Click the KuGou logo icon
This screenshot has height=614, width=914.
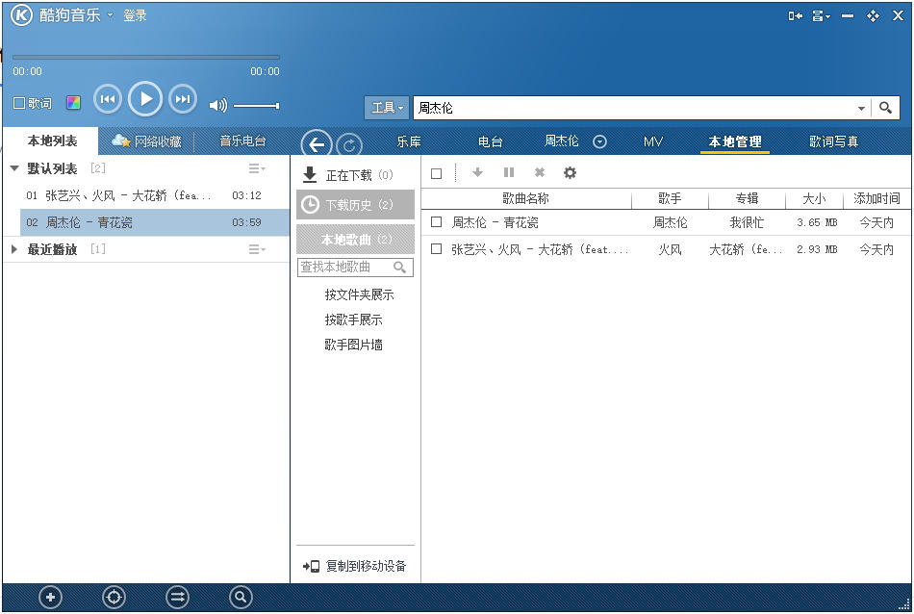[x=21, y=14]
